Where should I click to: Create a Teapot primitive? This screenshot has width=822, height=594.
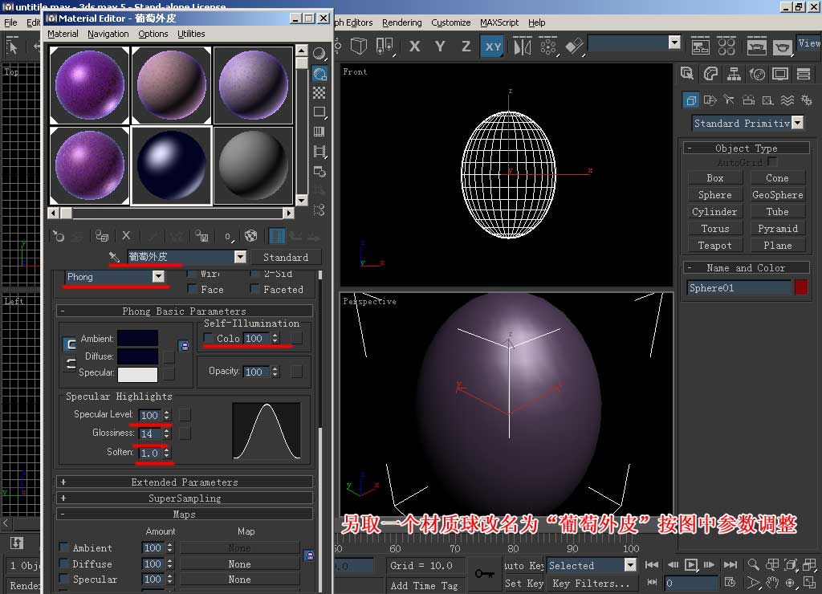714,245
